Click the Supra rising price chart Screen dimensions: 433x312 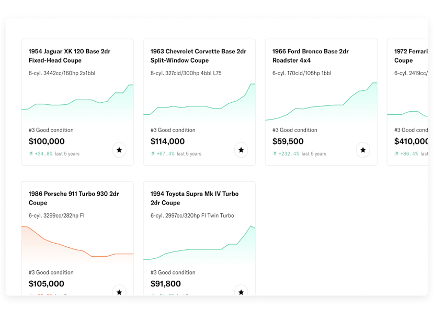point(199,245)
